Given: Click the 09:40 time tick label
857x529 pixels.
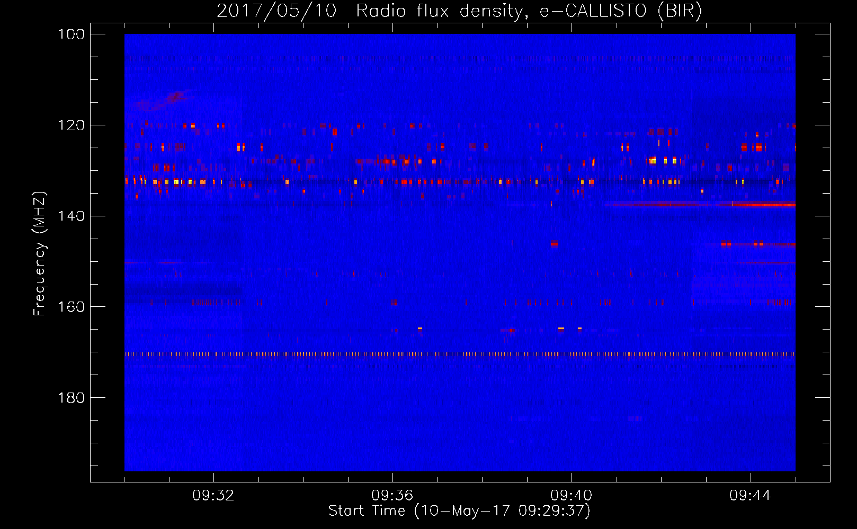Looking at the screenshot, I should (572, 496).
